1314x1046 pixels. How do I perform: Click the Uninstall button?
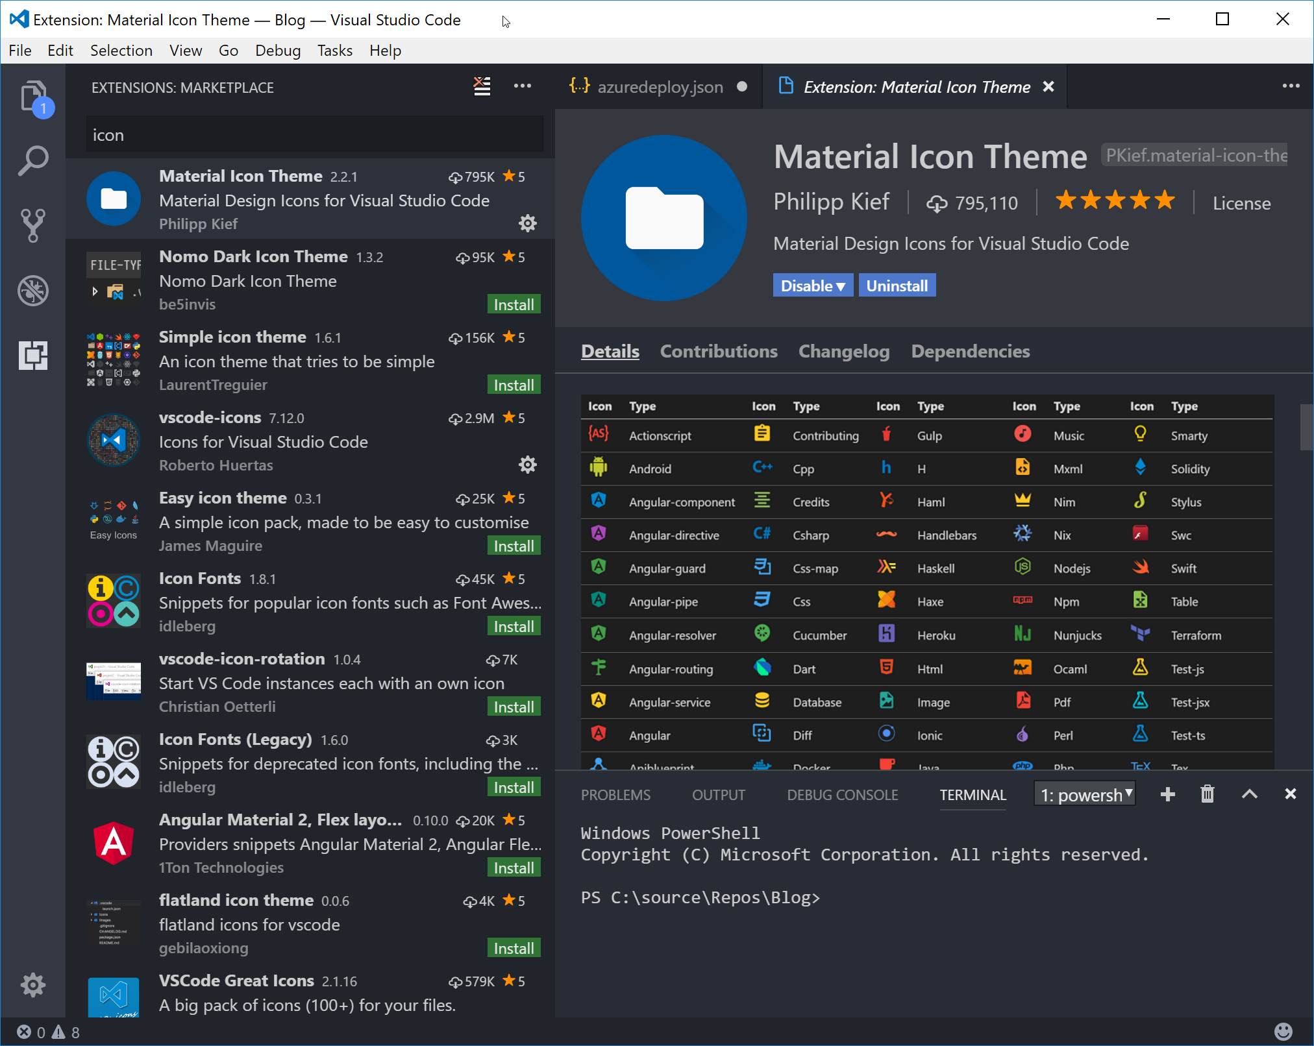[x=897, y=286]
